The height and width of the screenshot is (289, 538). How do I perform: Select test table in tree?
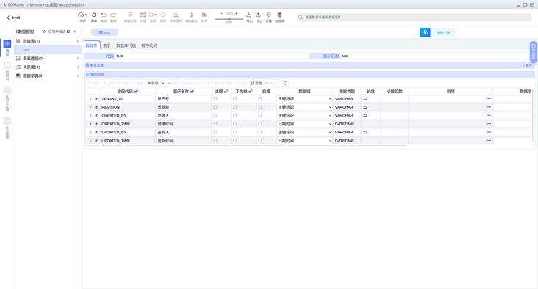(48, 50)
